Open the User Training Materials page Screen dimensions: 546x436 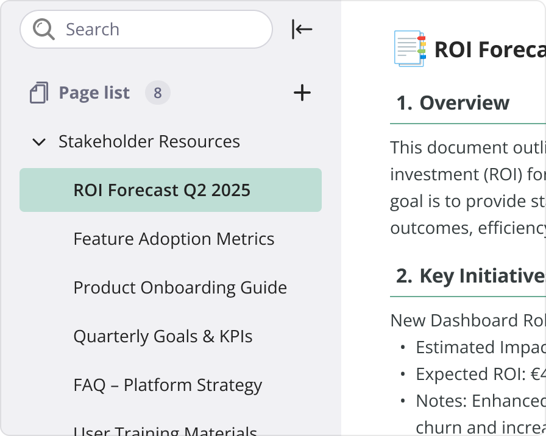165,430
